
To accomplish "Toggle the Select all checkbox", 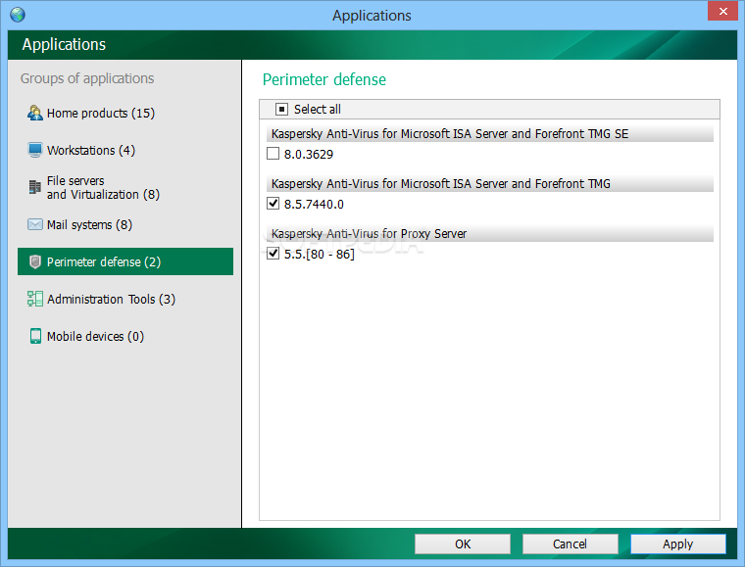I will click(x=281, y=110).
